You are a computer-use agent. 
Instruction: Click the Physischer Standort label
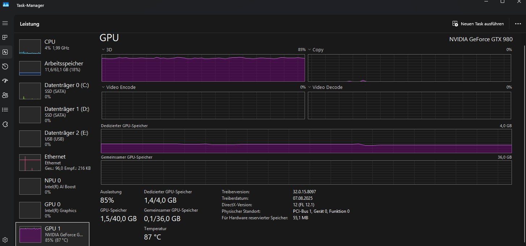(241, 211)
